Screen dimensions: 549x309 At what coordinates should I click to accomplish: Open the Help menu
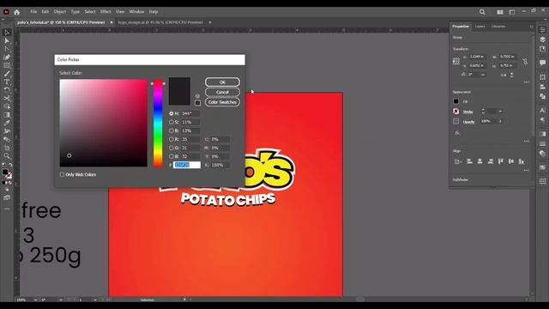pos(154,11)
